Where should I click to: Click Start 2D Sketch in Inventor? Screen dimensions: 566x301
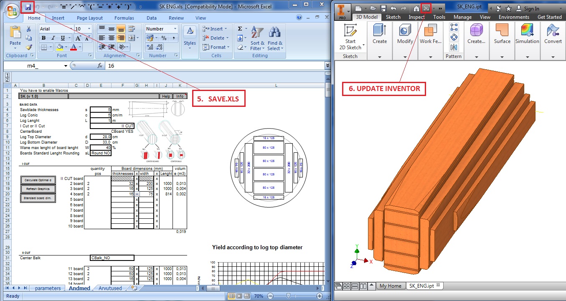pos(351,37)
